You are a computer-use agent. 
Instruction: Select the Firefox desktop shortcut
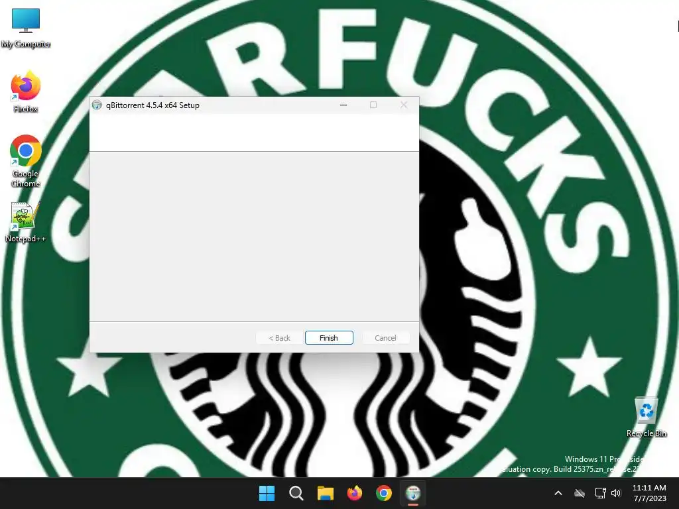(x=26, y=92)
